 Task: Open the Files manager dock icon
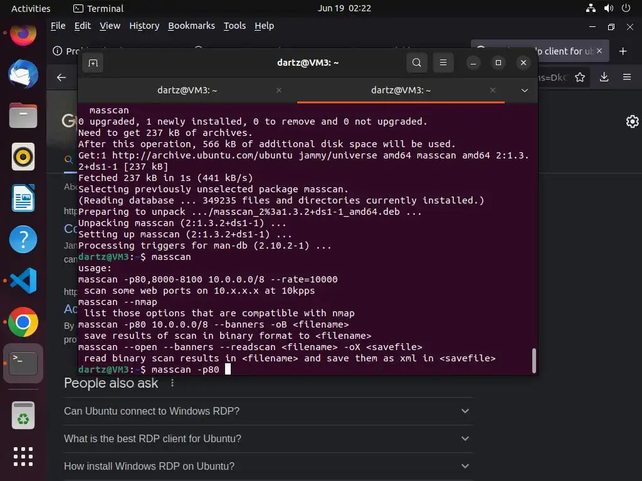point(23,115)
